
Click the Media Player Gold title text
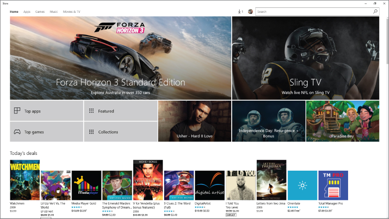84,203
